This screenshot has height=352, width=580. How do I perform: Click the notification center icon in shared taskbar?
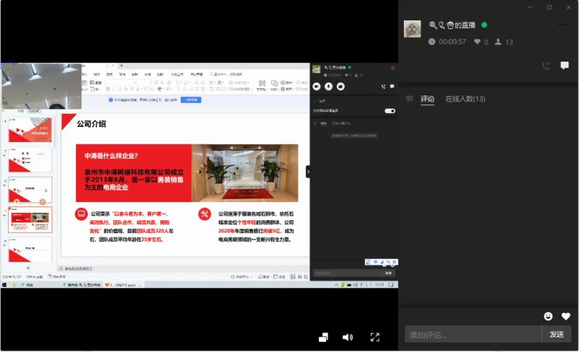click(391, 285)
